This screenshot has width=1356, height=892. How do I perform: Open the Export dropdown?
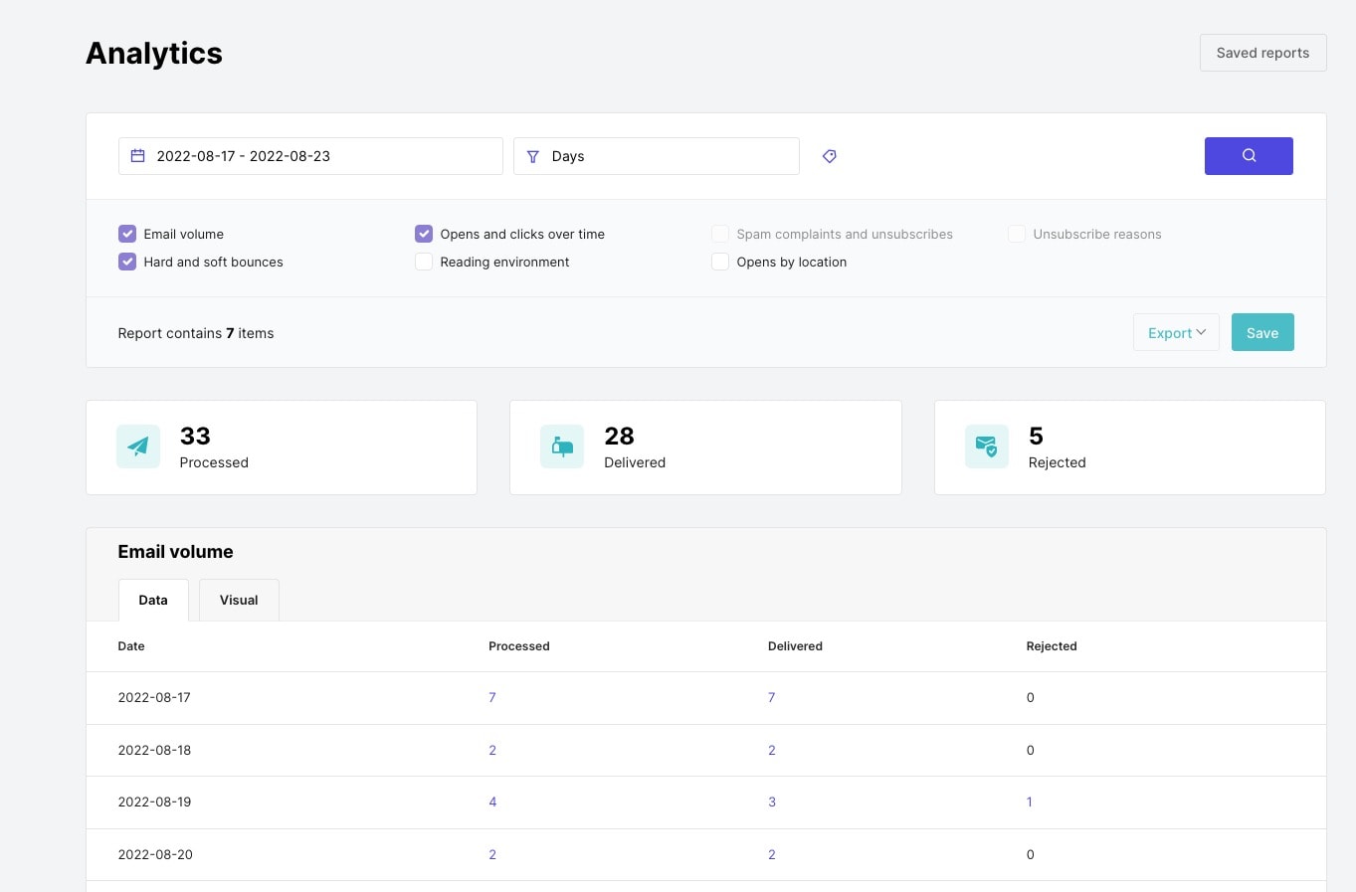pos(1176,333)
